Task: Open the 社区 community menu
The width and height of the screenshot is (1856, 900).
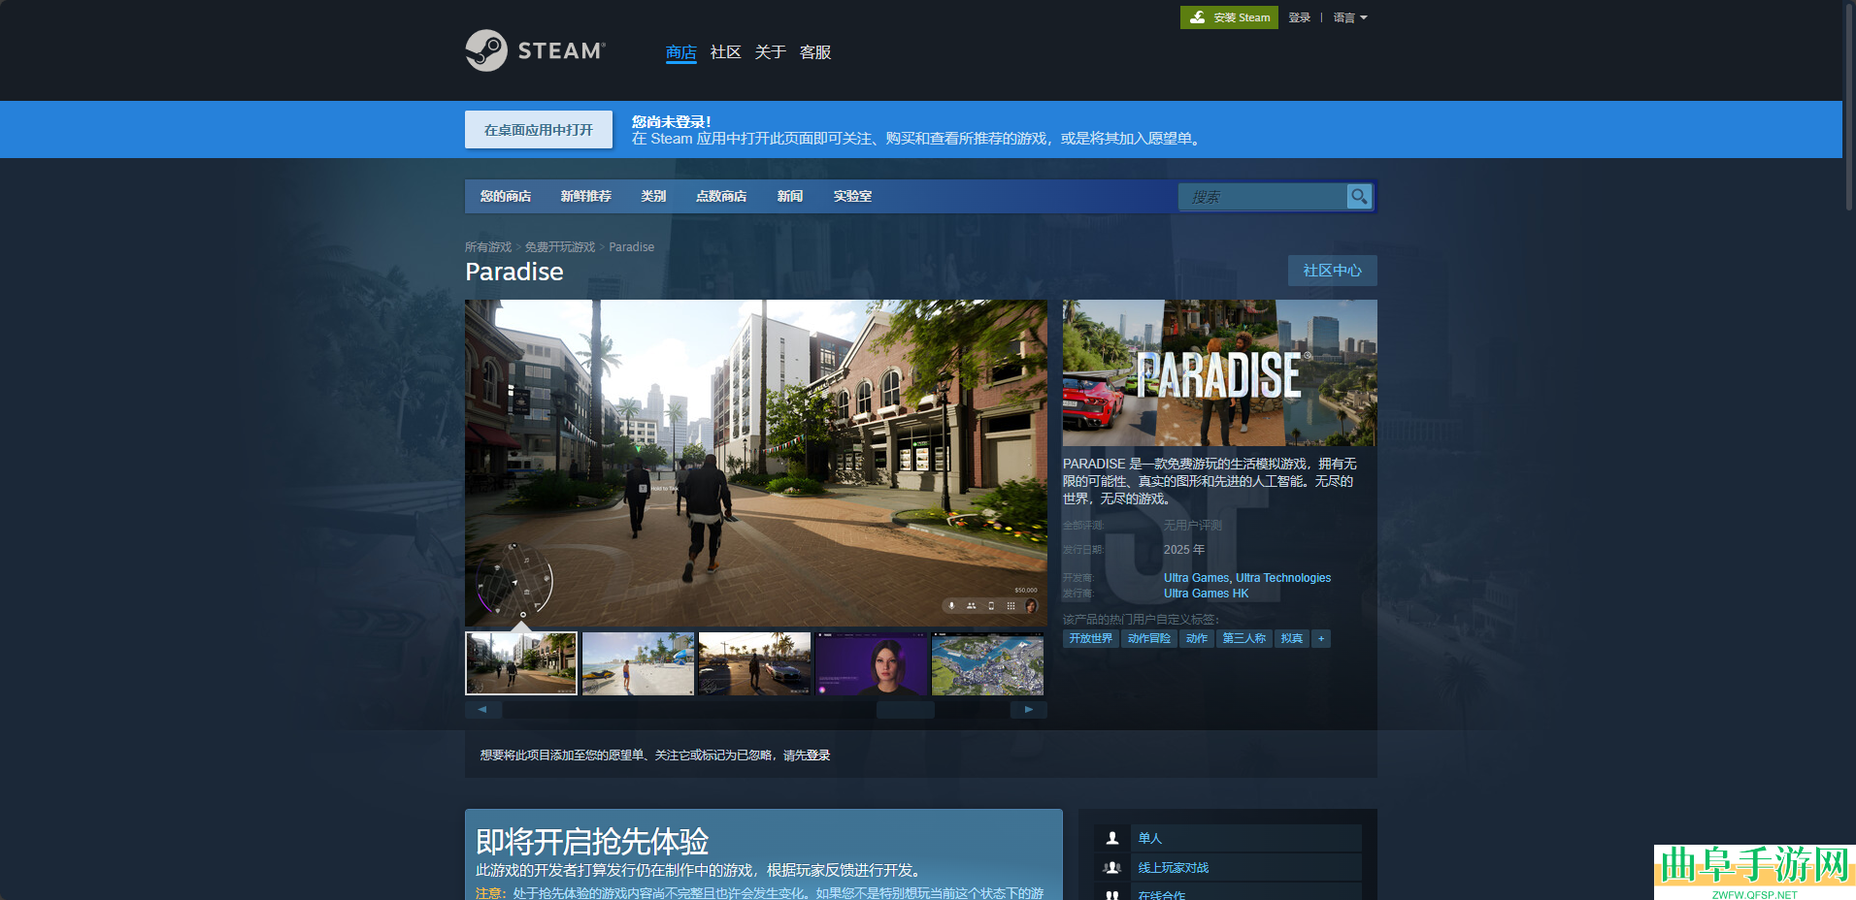Action: click(x=725, y=52)
